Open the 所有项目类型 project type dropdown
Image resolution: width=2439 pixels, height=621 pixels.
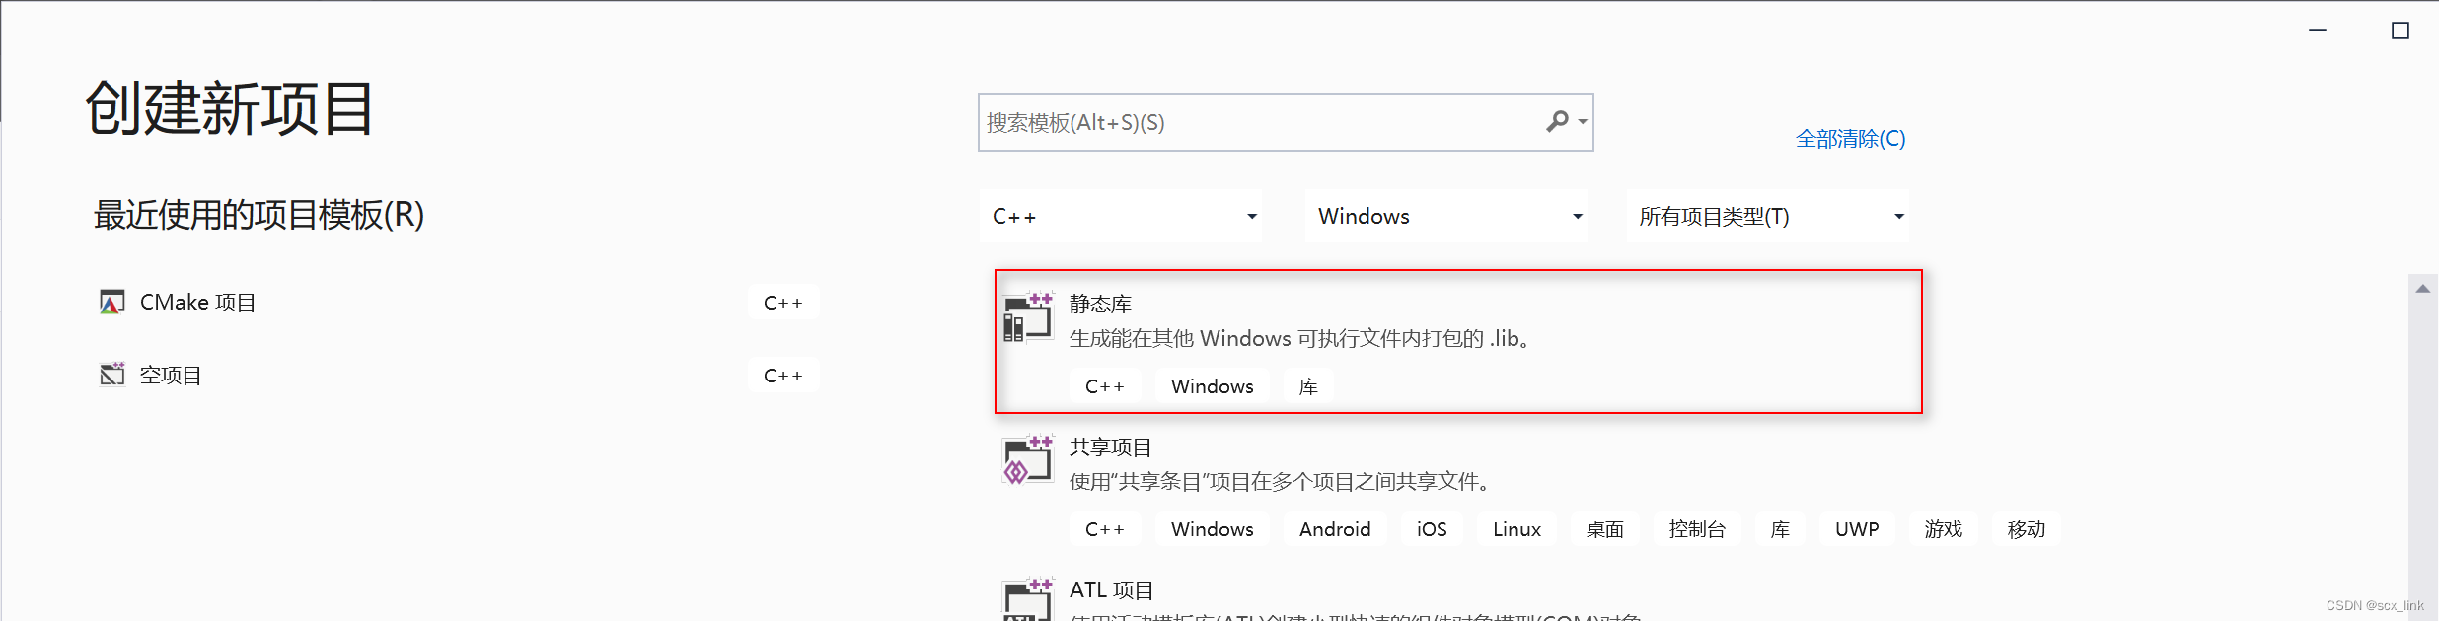[1767, 216]
